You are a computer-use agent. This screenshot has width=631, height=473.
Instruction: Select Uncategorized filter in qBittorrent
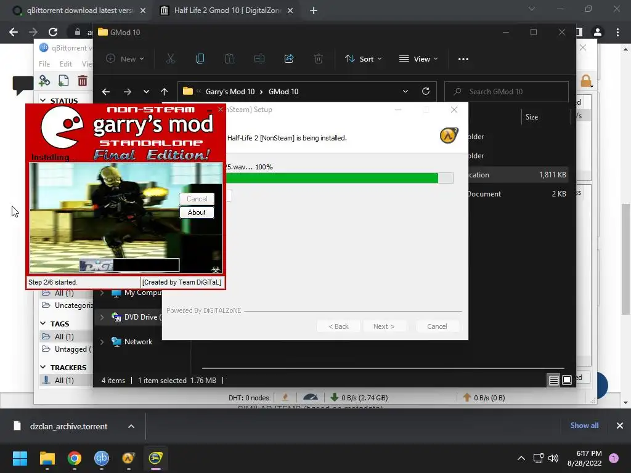(x=67, y=305)
